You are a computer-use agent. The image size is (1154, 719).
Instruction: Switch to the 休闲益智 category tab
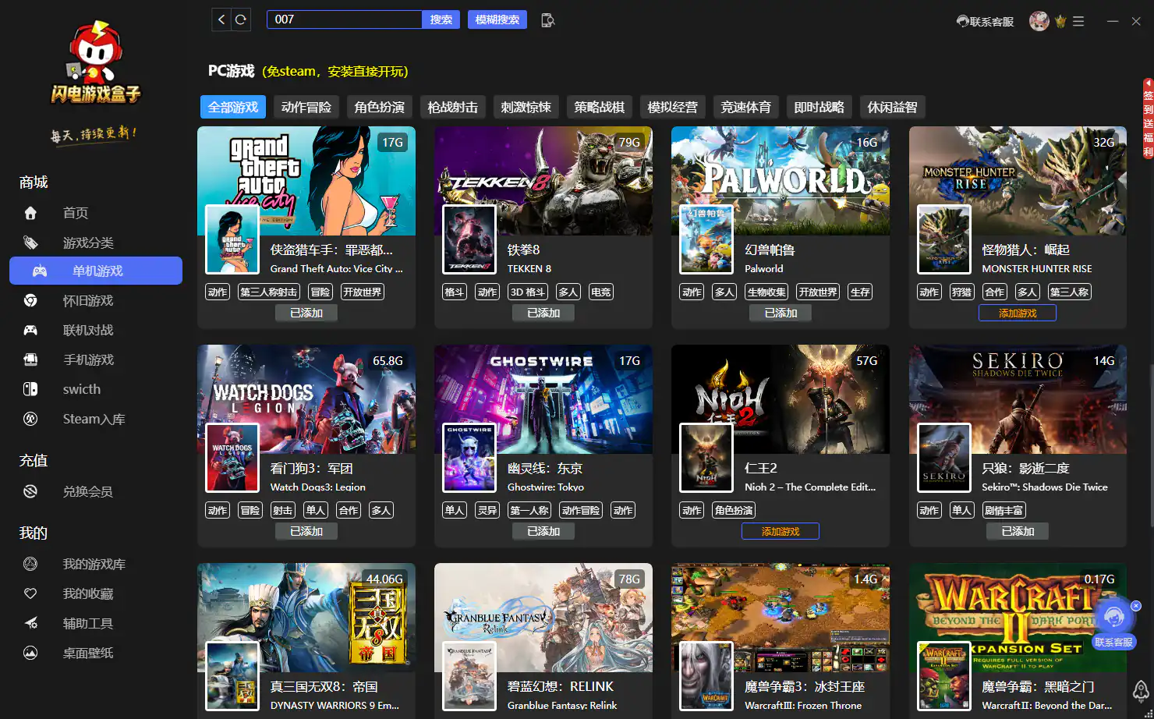click(893, 107)
